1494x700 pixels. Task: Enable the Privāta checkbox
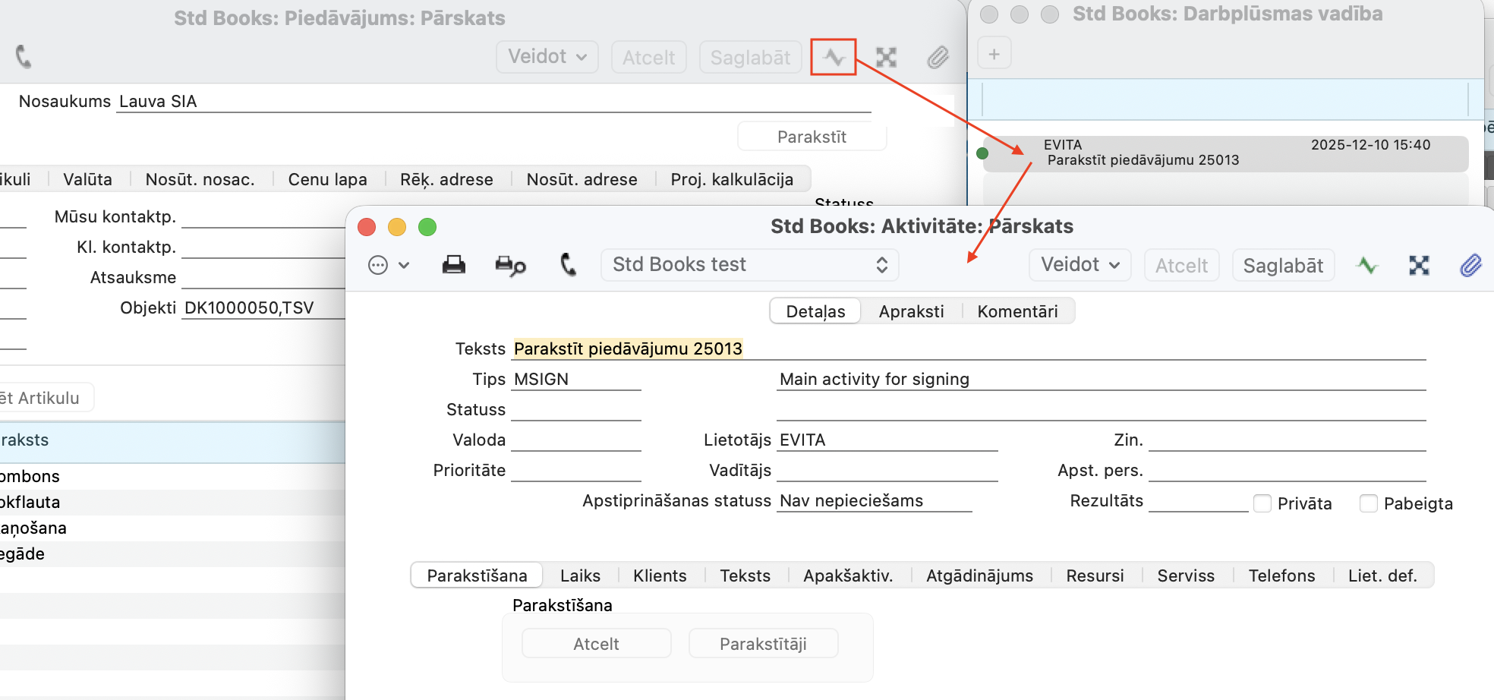1262,503
